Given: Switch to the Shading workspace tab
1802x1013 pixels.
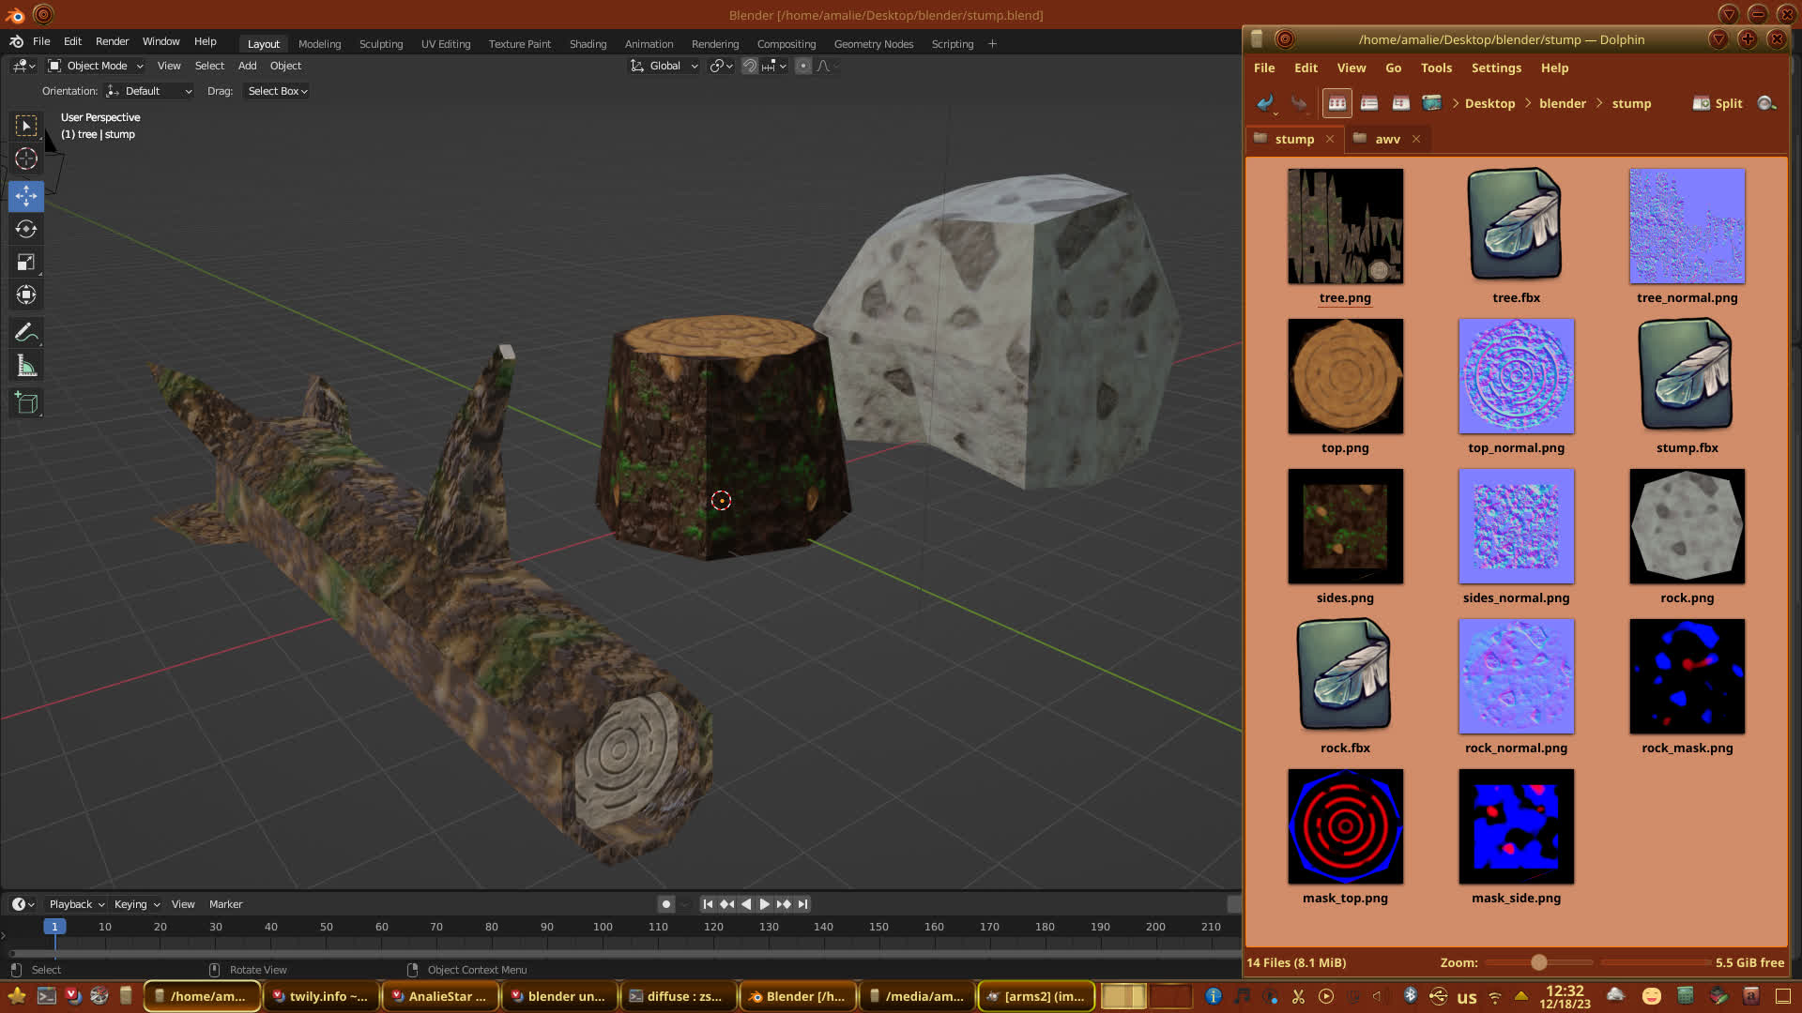Looking at the screenshot, I should point(588,44).
